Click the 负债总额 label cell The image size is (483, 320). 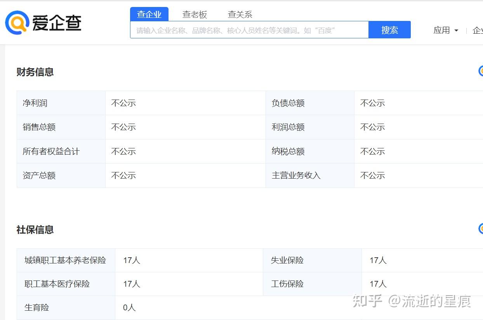[288, 103]
